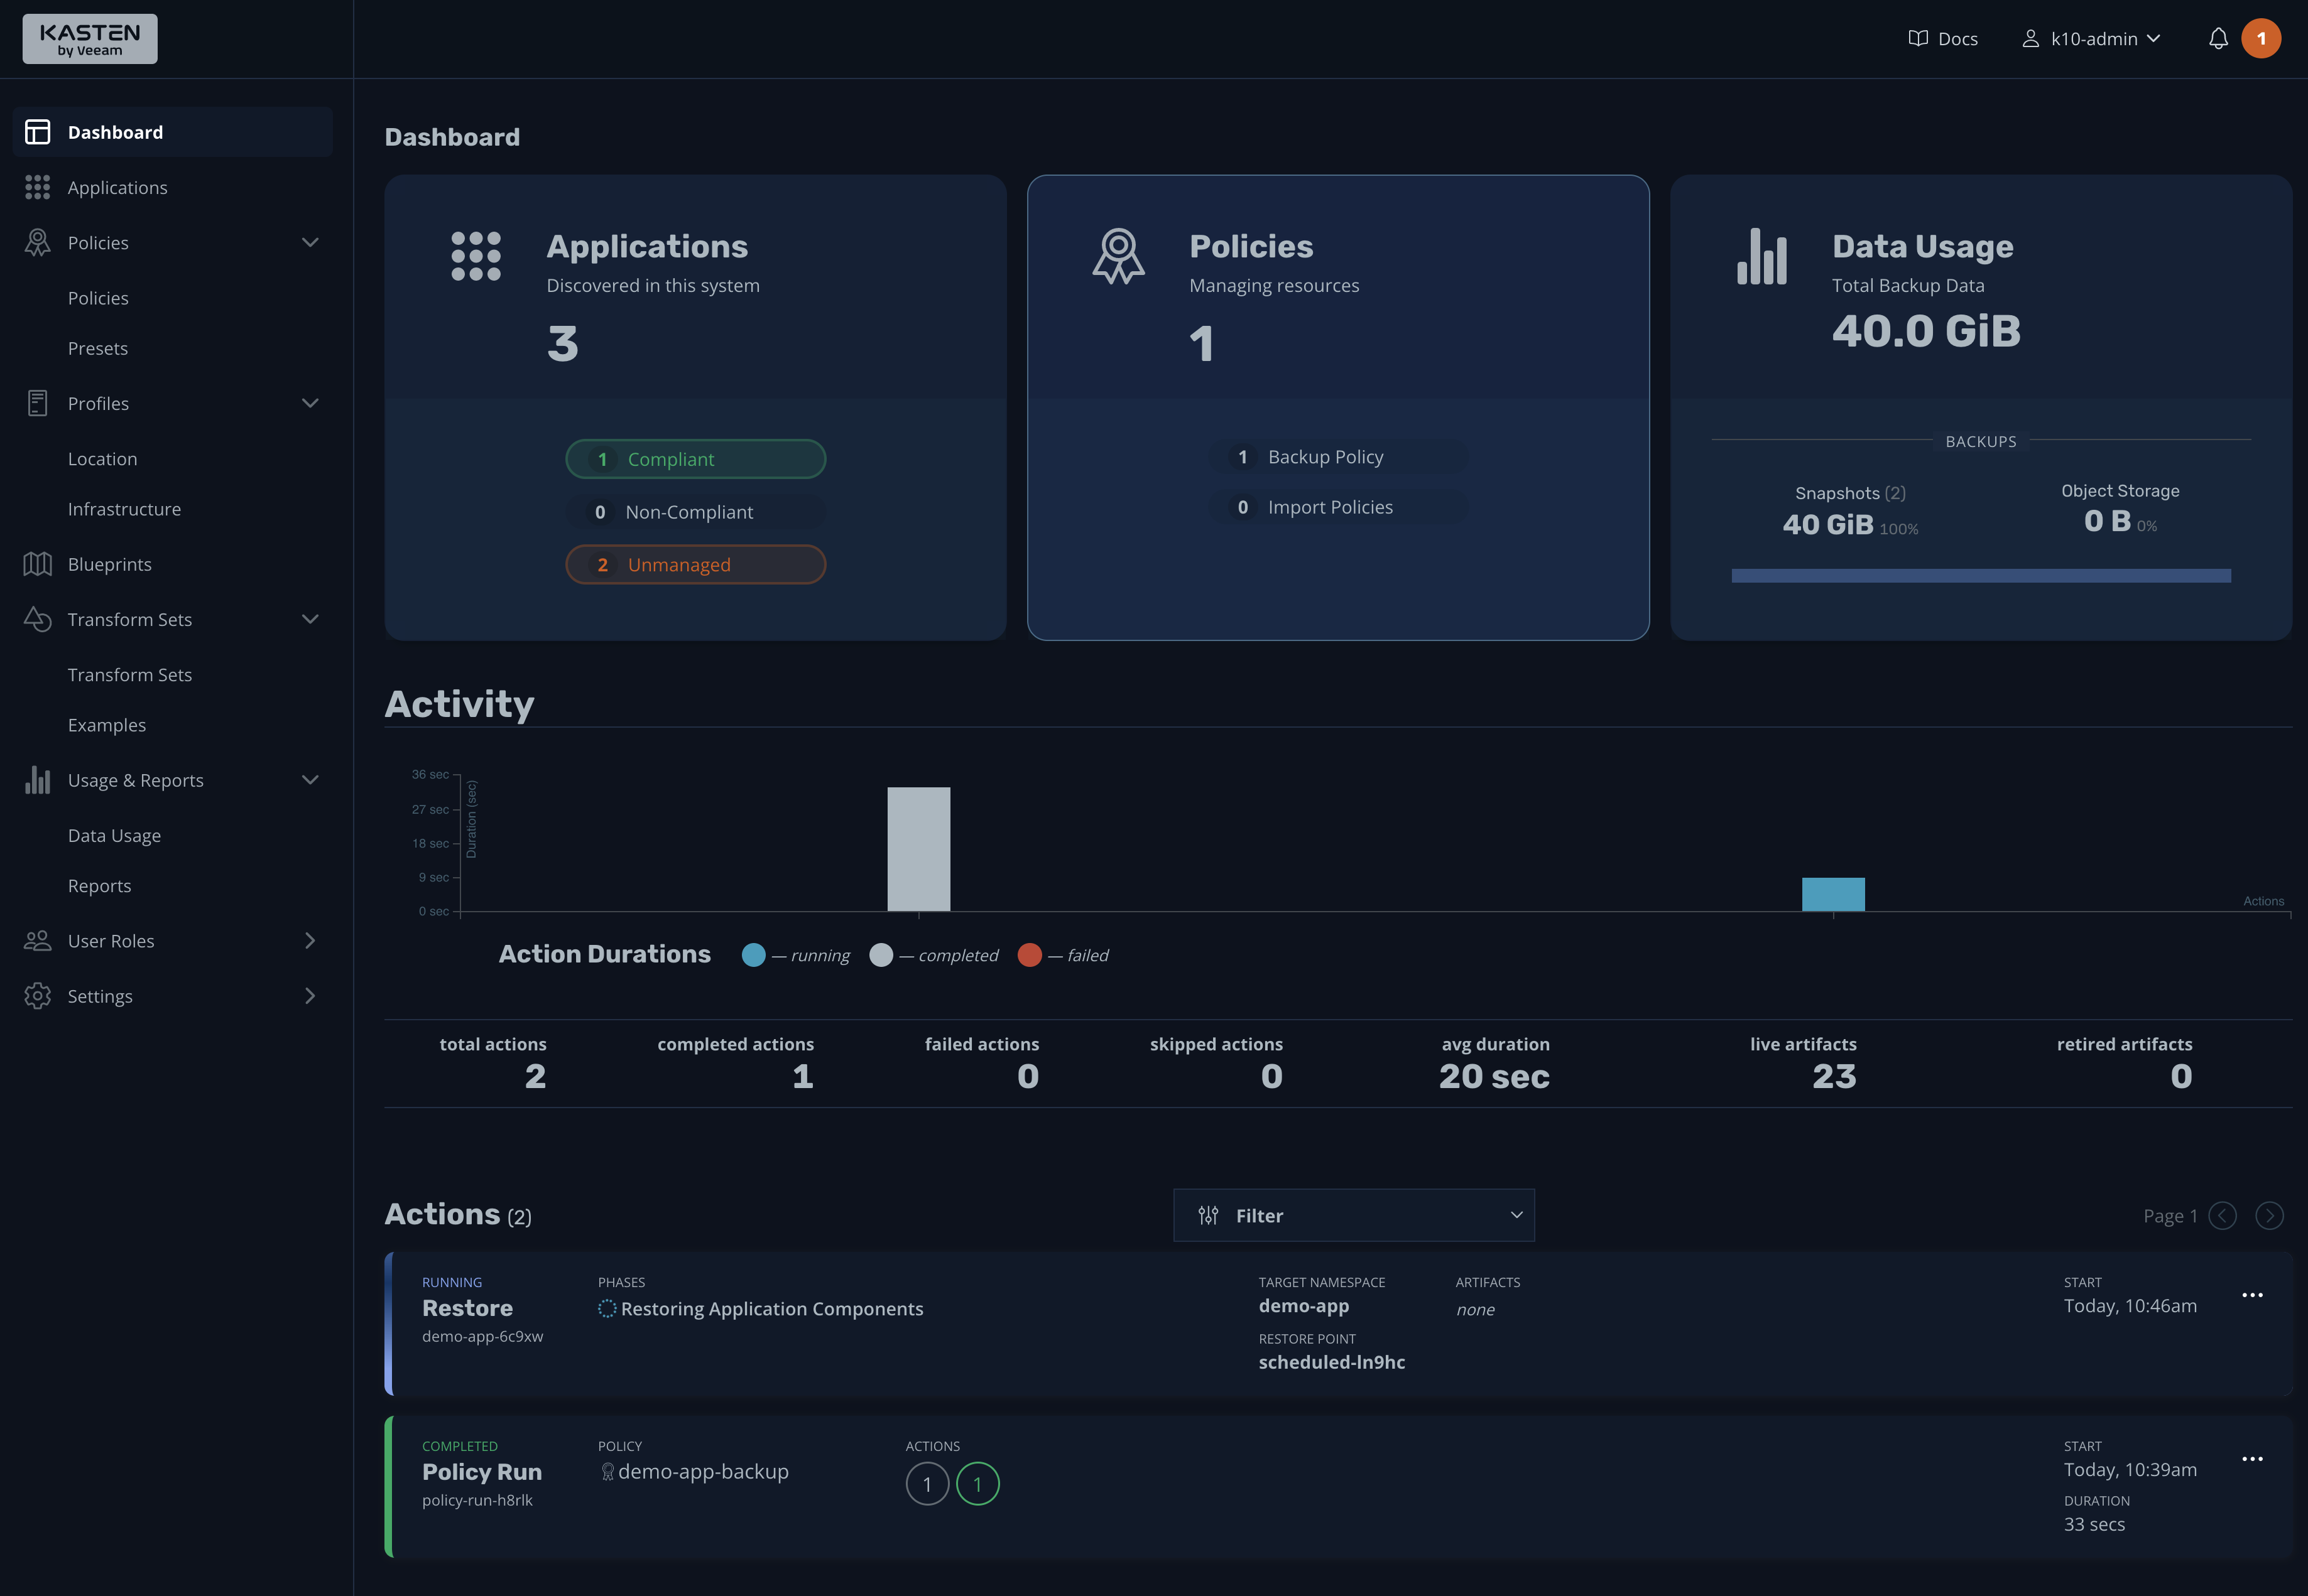This screenshot has width=2308, height=1596.
Task: Click the completed gray bar in chart
Action: (918, 849)
